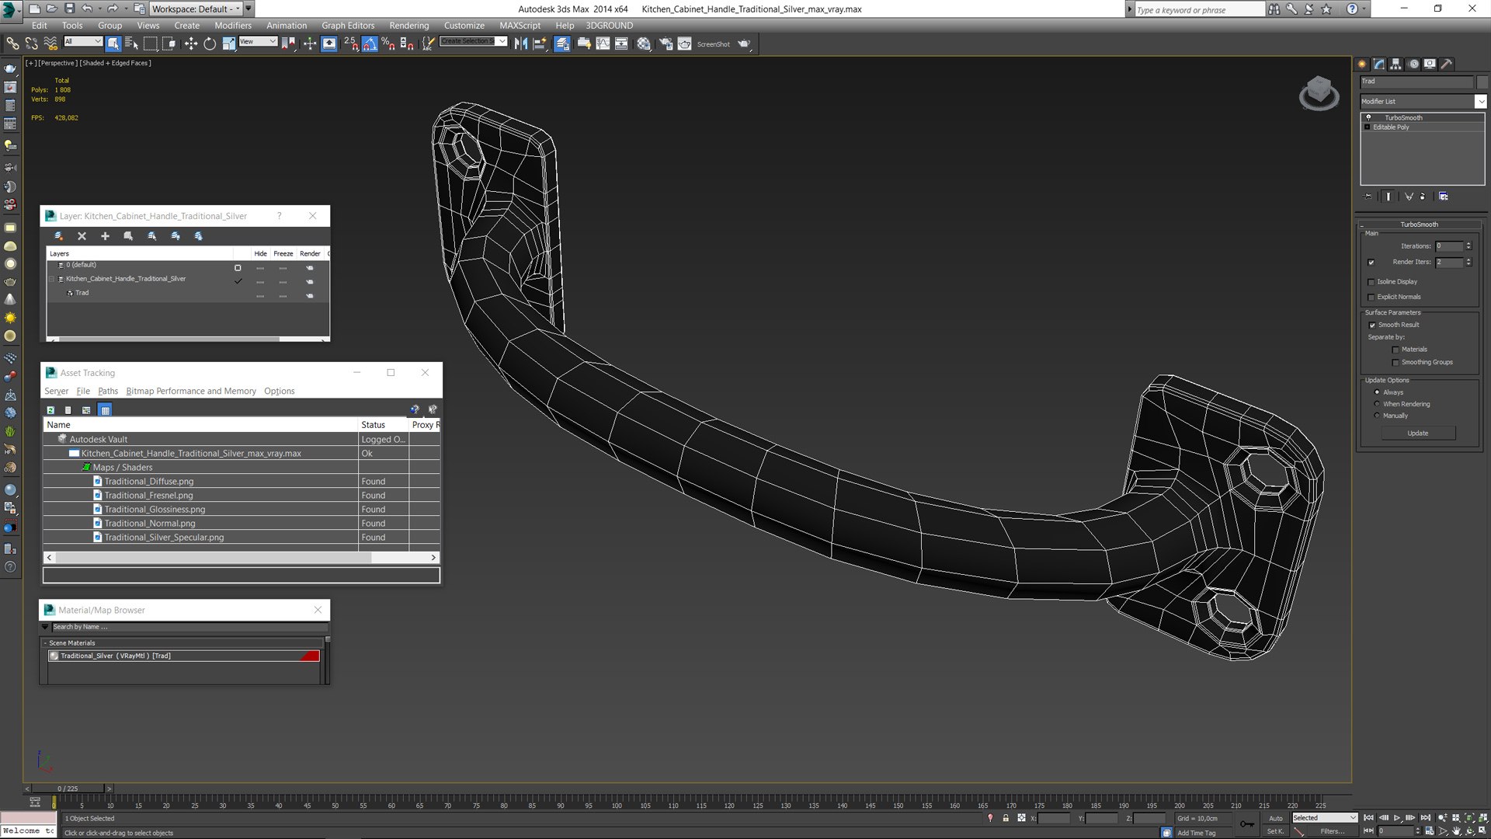Open Bitmap Performance and Memory menu
The width and height of the screenshot is (1491, 839).
(190, 391)
